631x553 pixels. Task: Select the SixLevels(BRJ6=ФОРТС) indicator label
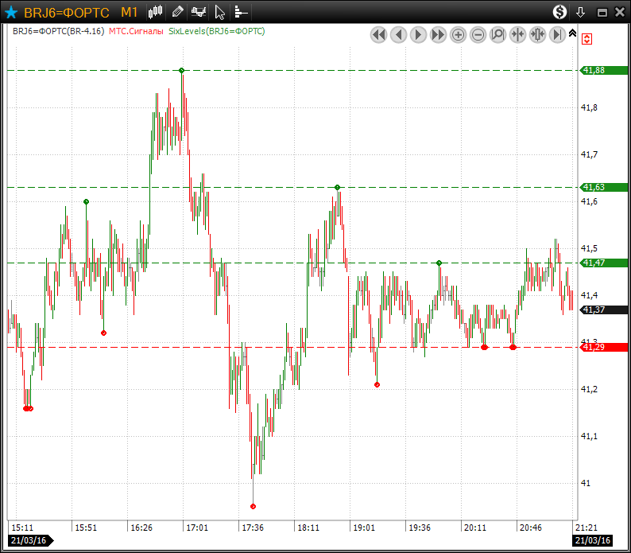pyautogui.click(x=216, y=31)
